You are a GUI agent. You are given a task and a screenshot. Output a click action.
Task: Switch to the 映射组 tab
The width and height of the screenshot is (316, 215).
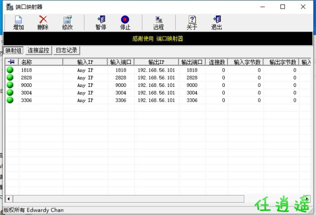point(13,50)
